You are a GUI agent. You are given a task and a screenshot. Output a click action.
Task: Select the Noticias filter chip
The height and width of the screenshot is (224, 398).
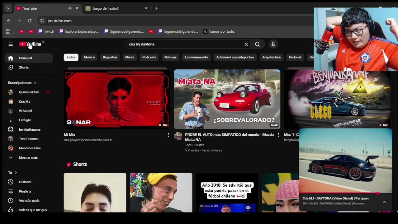170,57
